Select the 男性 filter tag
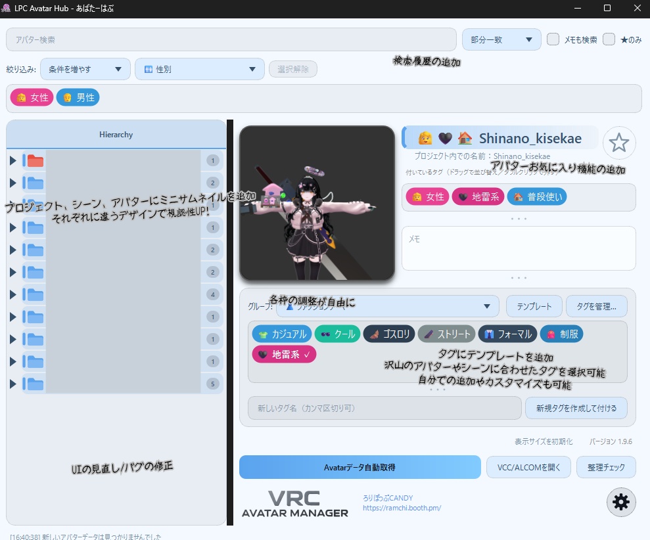650x540 pixels. click(78, 97)
